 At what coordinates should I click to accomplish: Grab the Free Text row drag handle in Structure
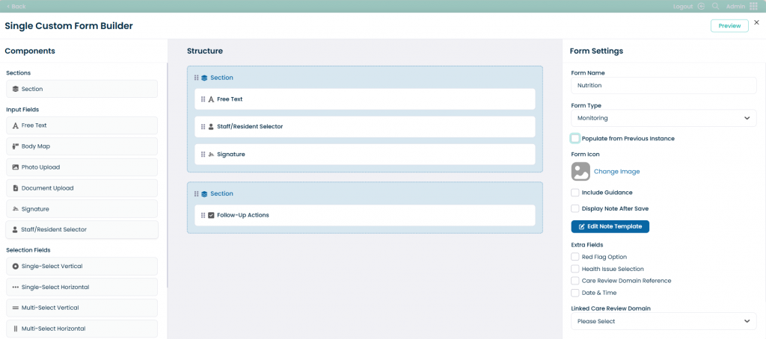203,99
